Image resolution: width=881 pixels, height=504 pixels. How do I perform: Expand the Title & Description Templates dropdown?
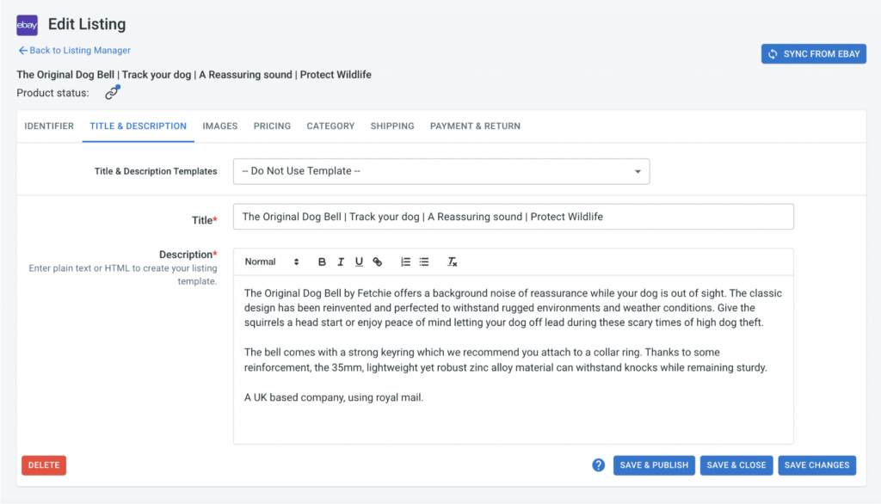[x=441, y=171]
